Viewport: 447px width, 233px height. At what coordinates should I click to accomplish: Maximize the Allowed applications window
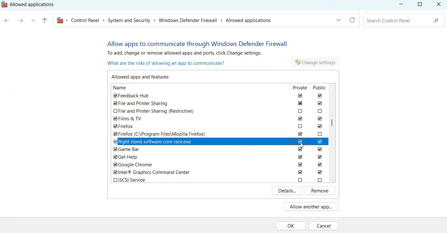point(420,4)
